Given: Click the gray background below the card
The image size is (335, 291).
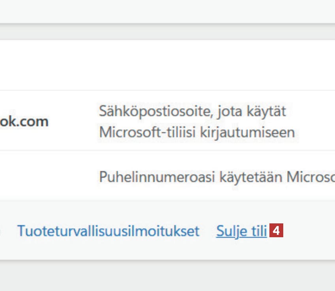Looking at the screenshot, I should click(158, 276).
